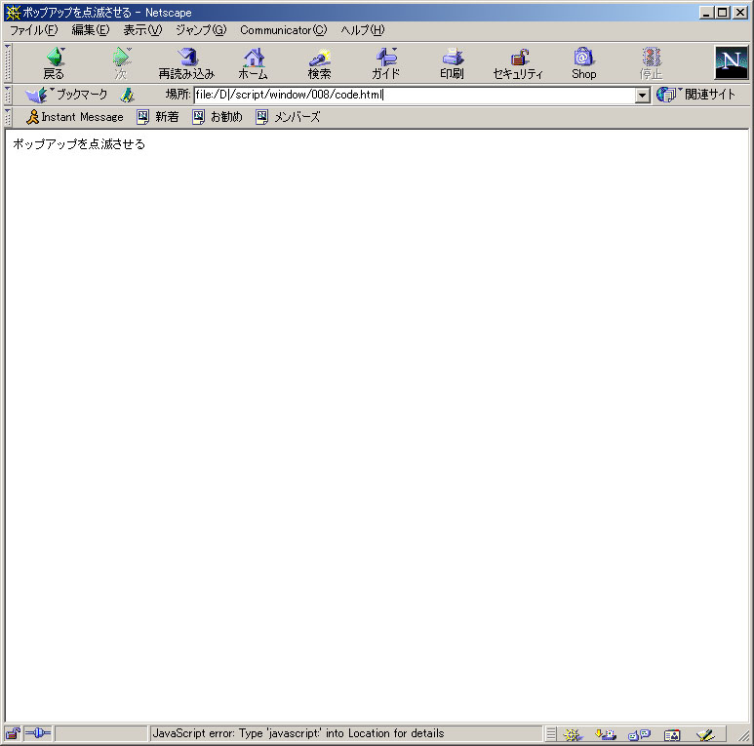Print the page with 印刷 icon

(452, 63)
